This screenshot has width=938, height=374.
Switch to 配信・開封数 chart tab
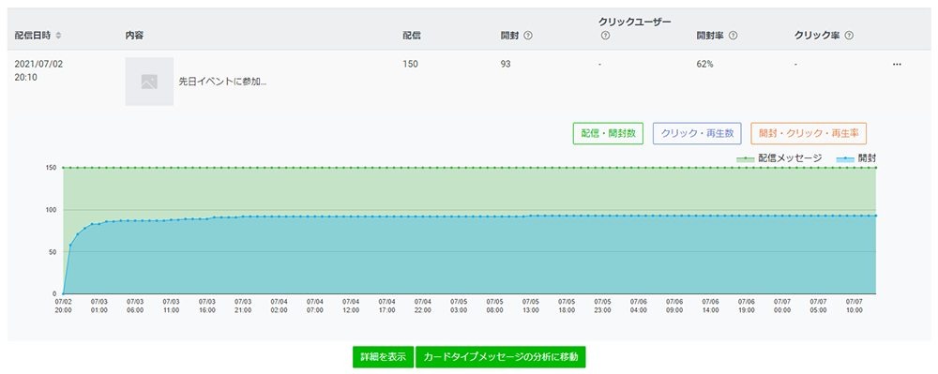tap(608, 134)
